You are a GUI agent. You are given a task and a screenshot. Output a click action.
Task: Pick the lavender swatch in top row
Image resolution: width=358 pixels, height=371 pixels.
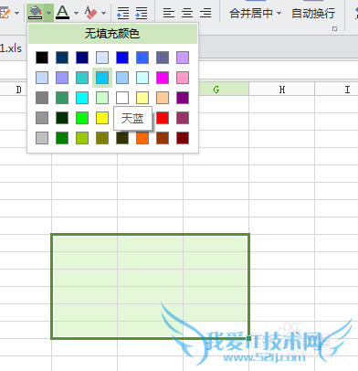pyautogui.click(x=183, y=58)
